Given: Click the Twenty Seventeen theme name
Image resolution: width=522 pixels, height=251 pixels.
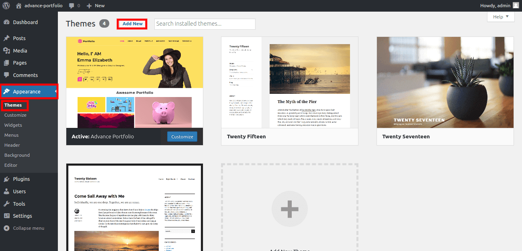Looking at the screenshot, I should click(x=406, y=137).
